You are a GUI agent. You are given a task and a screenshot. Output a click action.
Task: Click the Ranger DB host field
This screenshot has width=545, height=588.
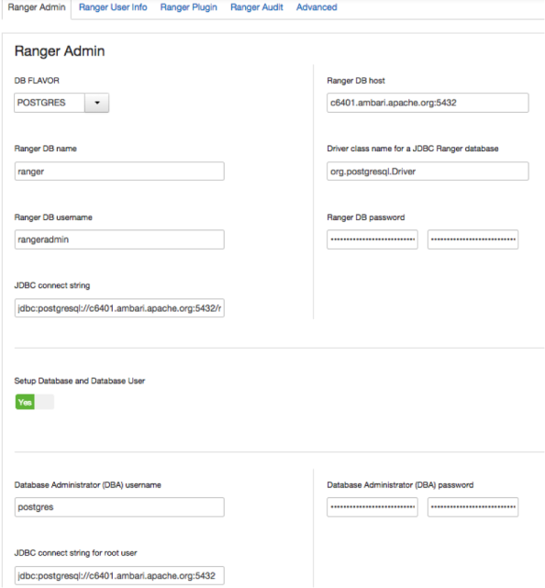click(428, 103)
